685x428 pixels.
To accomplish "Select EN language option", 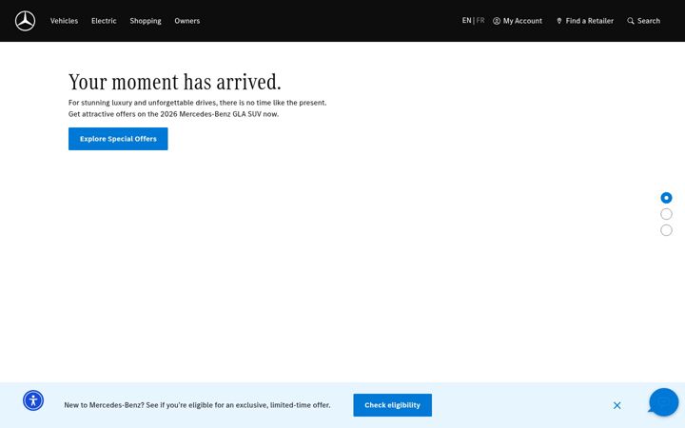I will (x=466, y=21).
